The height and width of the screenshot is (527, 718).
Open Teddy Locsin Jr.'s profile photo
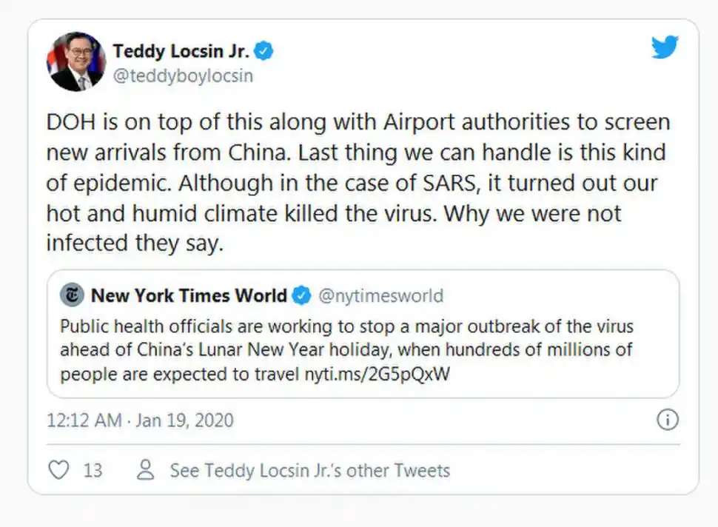[76, 61]
